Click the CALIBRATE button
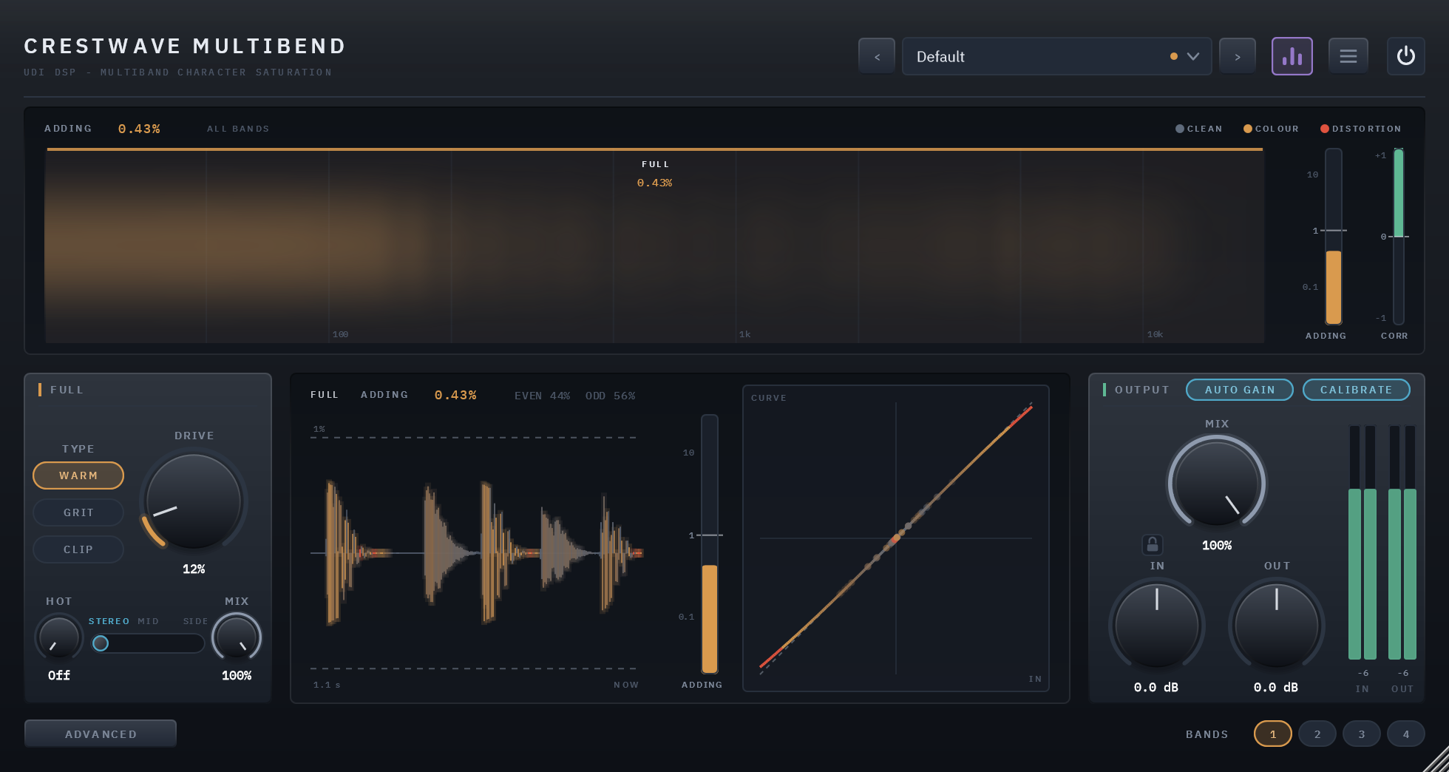The image size is (1449, 772). (x=1356, y=390)
